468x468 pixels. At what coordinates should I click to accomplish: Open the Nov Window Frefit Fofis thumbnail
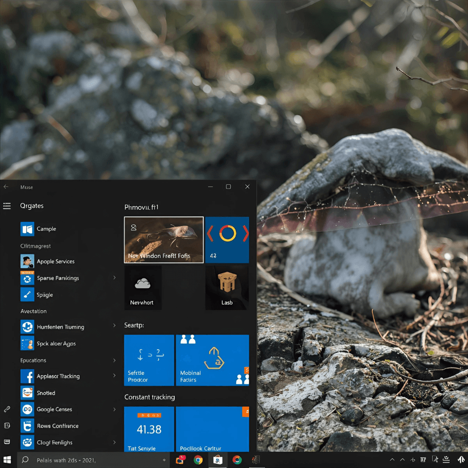pos(164,240)
